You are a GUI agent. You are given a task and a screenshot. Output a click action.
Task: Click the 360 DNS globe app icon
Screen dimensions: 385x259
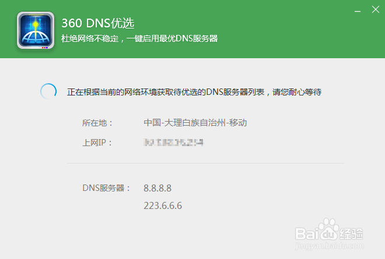click(36, 30)
